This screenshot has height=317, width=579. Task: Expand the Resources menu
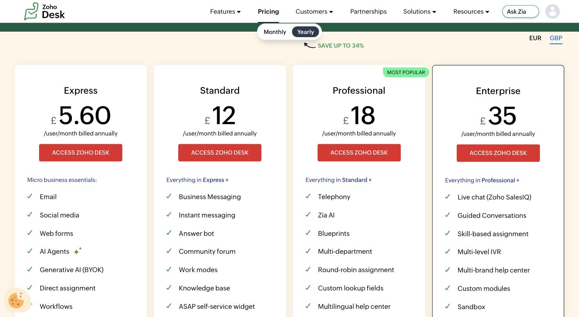[x=471, y=11]
